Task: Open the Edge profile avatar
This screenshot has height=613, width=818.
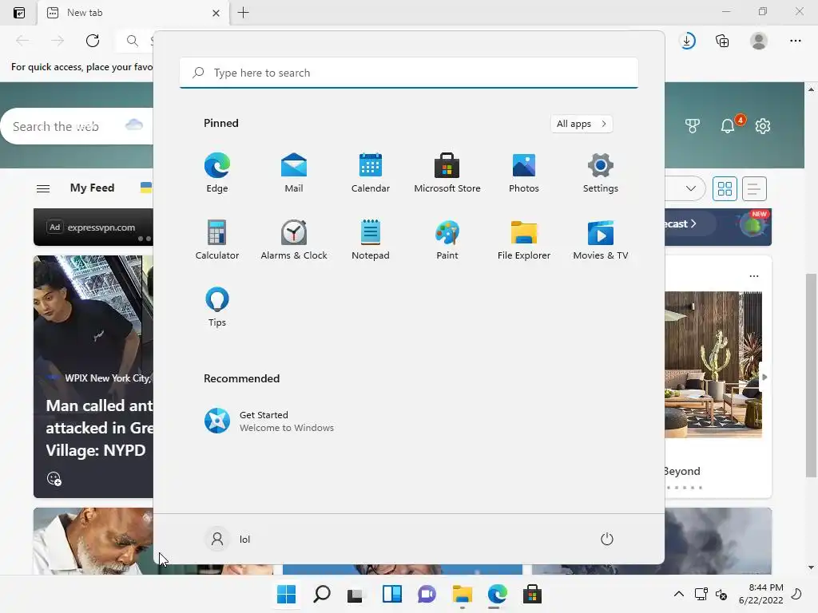Action: pyautogui.click(x=759, y=41)
